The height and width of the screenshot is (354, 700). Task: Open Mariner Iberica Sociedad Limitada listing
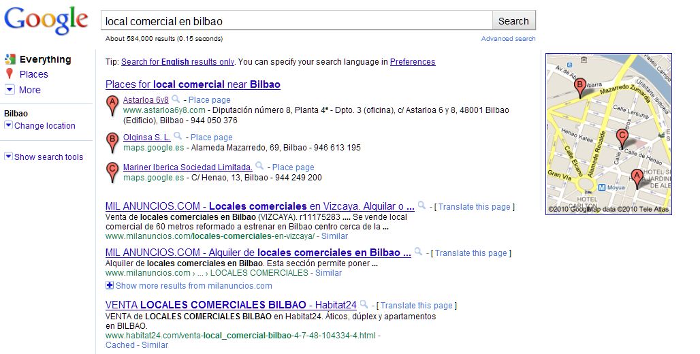pyautogui.click(x=188, y=167)
